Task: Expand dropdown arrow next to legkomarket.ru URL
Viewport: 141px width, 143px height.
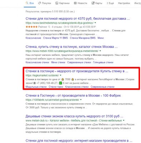Action: tap(61, 75)
